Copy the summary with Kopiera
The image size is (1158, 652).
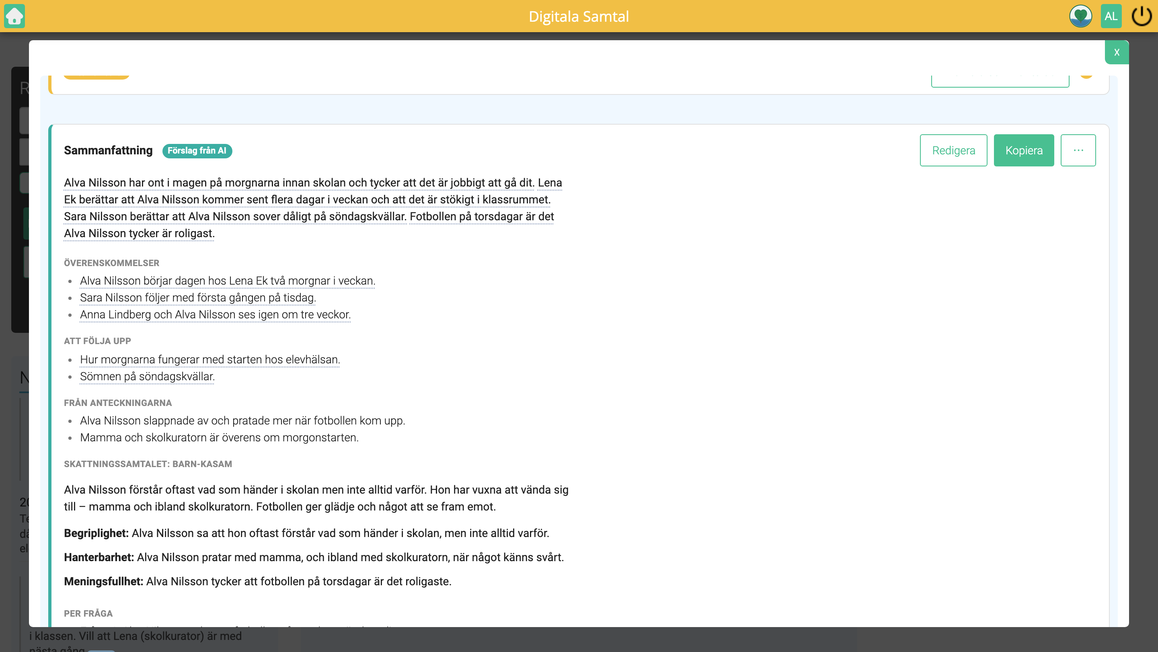1024,150
